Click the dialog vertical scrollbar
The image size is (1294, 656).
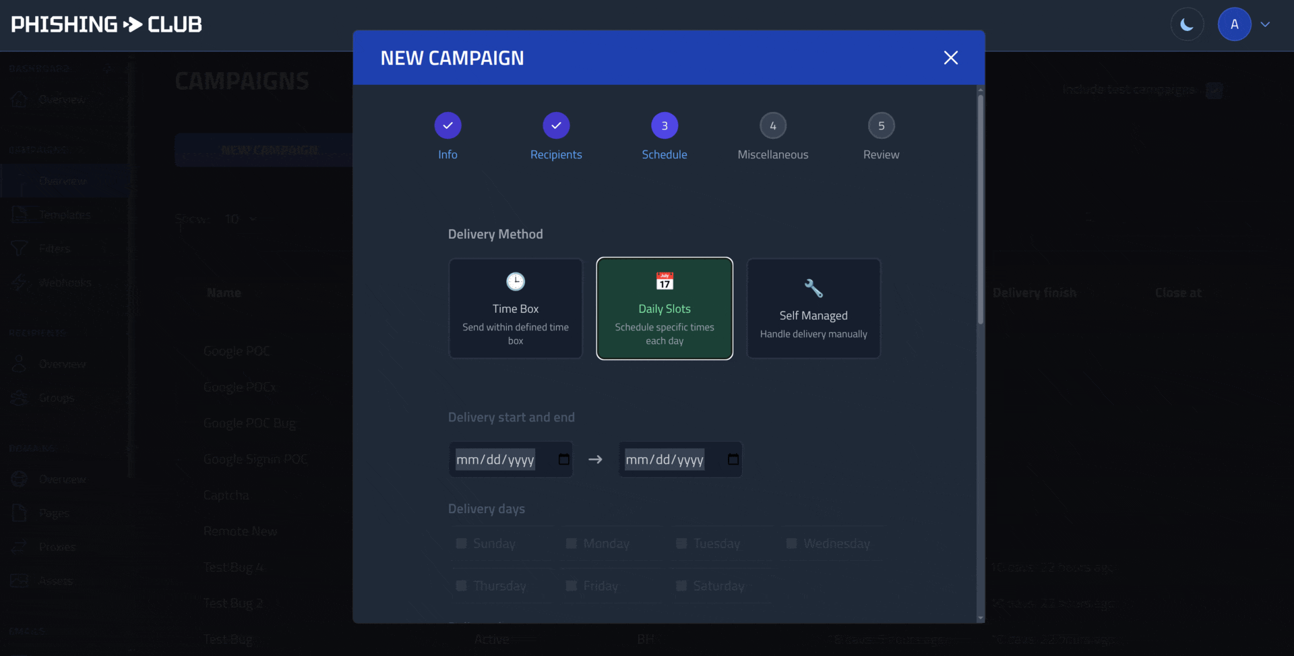pos(980,209)
